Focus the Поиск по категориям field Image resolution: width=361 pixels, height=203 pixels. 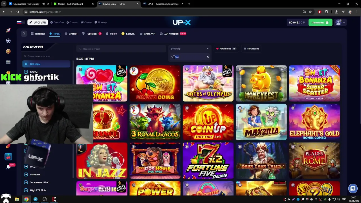point(47,56)
